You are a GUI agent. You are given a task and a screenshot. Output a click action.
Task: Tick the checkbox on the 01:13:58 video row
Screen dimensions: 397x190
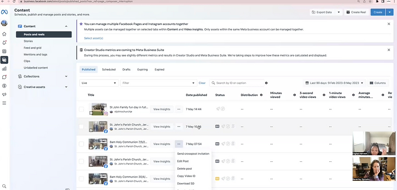pyautogui.click(x=81, y=161)
